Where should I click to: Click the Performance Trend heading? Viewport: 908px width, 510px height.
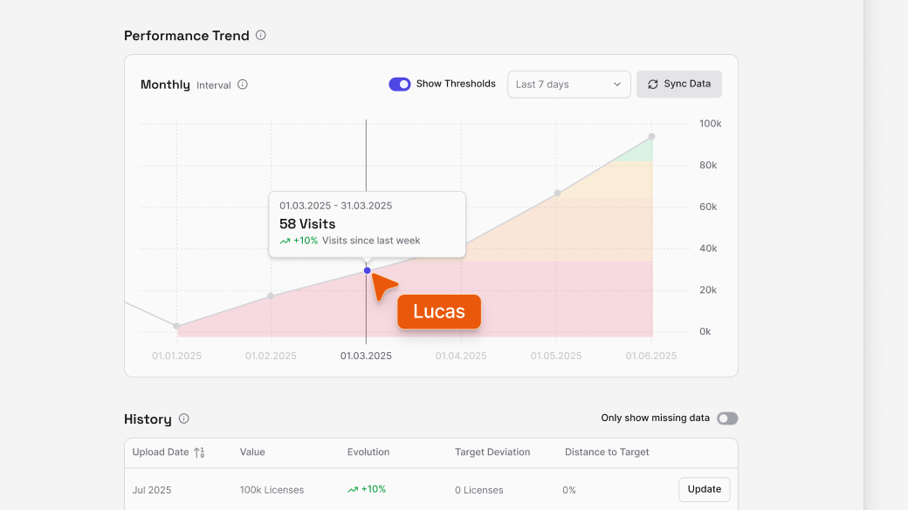[187, 36]
